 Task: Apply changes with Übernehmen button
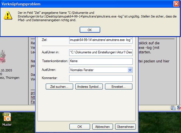pyautogui.click(x=125, y=127)
